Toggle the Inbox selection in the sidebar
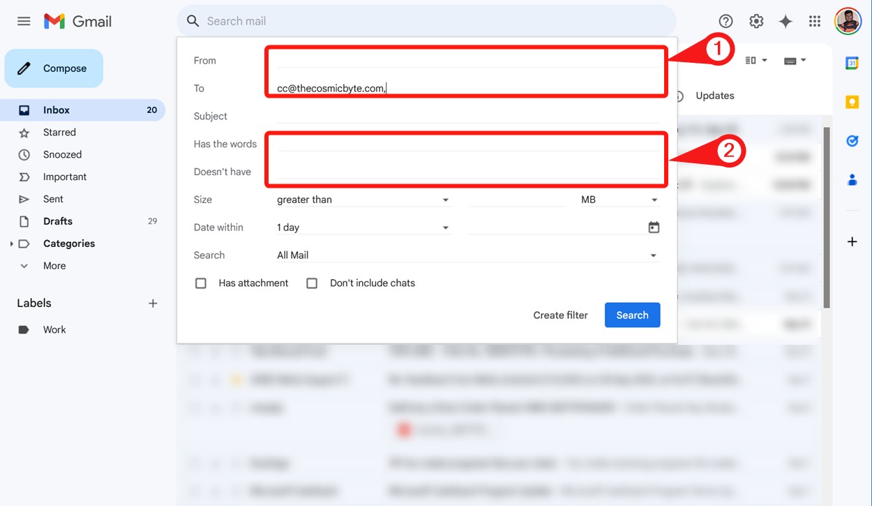This screenshot has width=872, height=506. click(57, 110)
